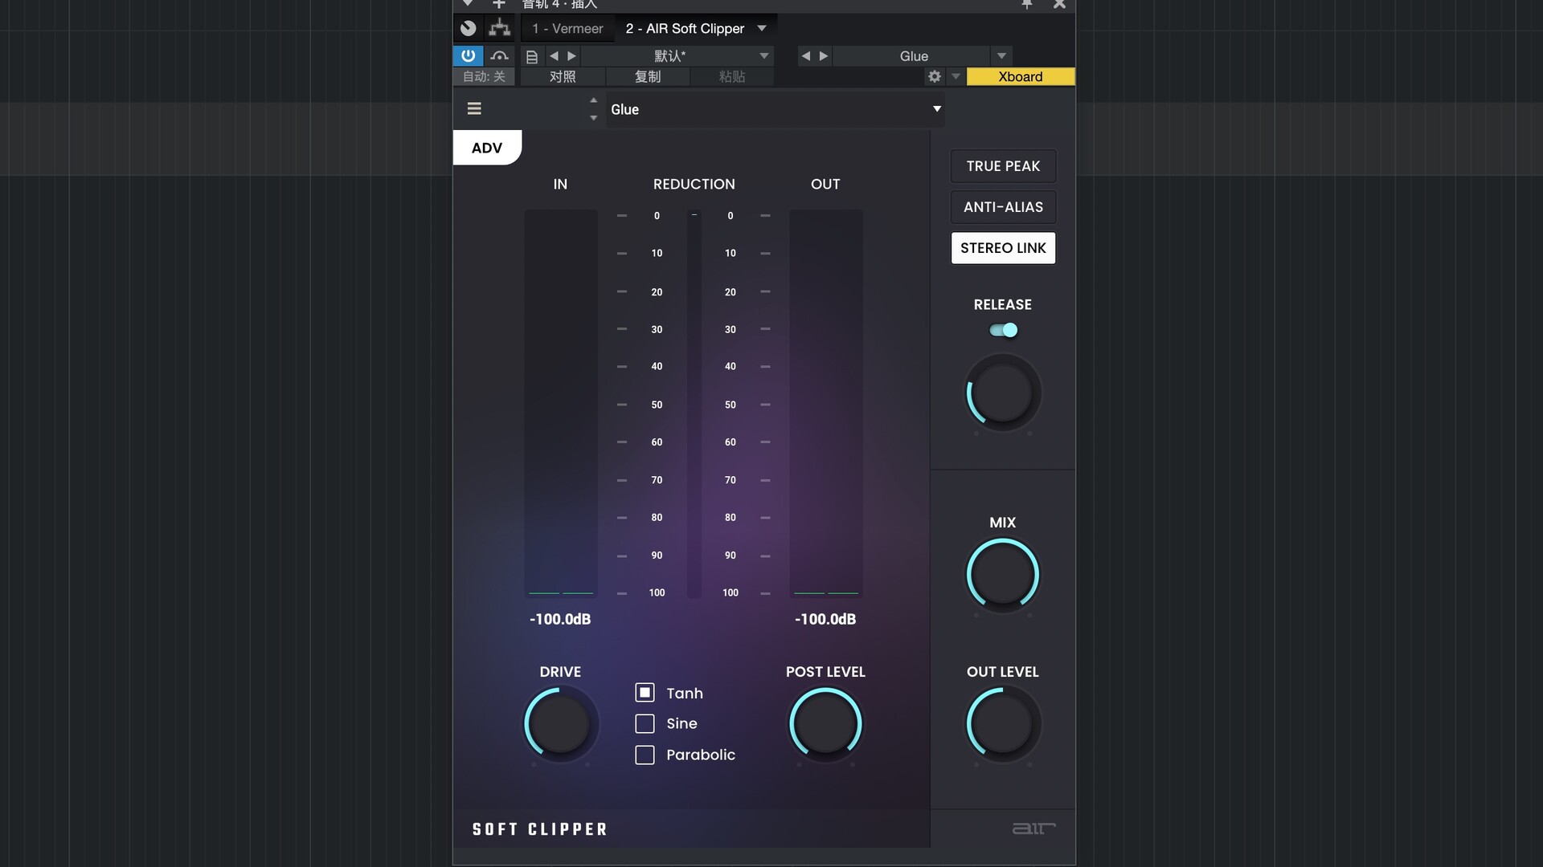
Task: Check the Parabolic clipping mode
Action: tap(645, 755)
